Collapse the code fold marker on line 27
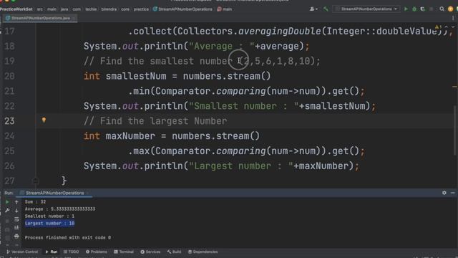 [x=36, y=181]
